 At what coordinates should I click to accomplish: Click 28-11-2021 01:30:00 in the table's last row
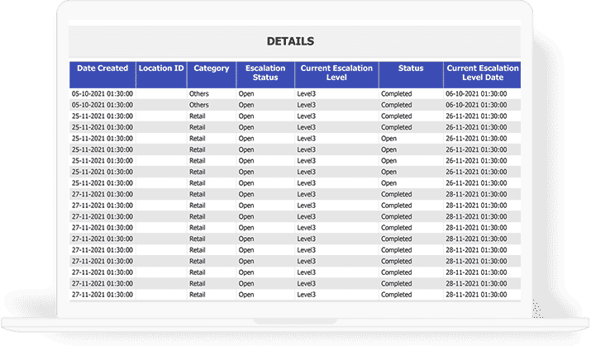pyautogui.click(x=476, y=295)
